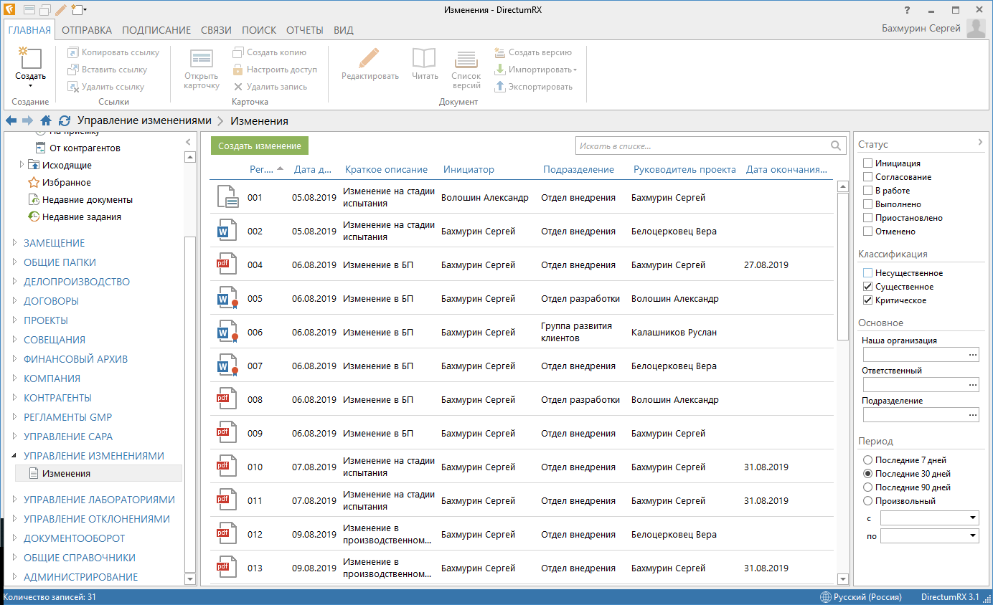Screen dimensions: 993x605
Task: Click the search magnifier icon
Action: 836,146
